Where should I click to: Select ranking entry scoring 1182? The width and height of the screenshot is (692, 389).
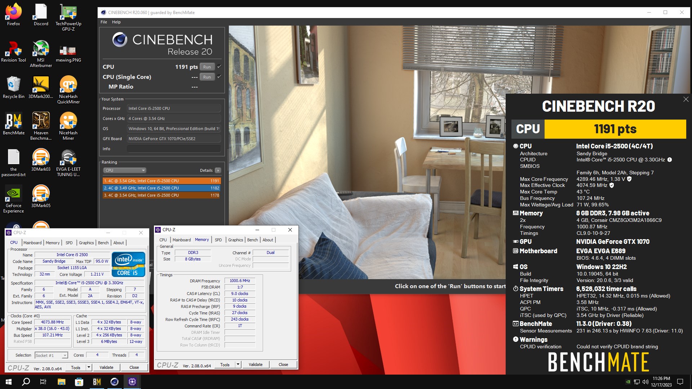(161, 188)
